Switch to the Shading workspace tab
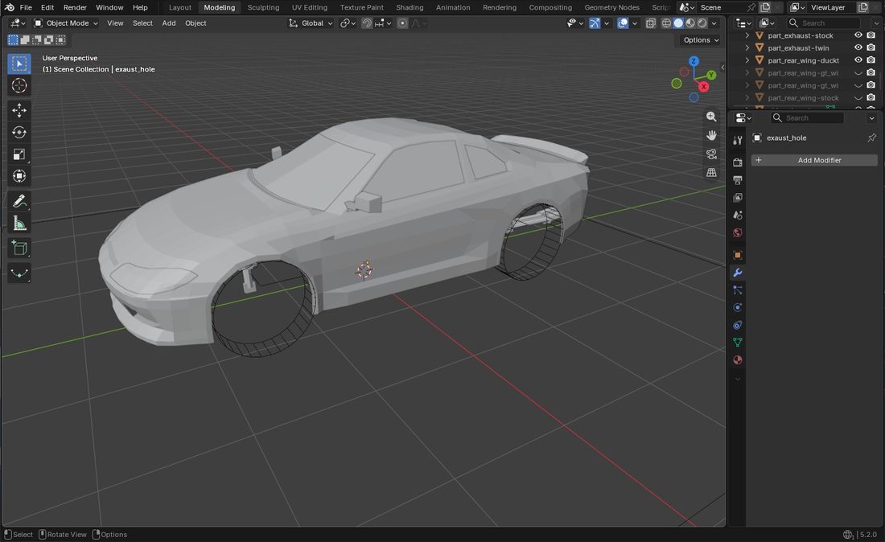 click(x=410, y=7)
